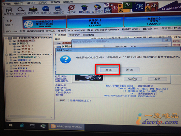Select the 软件(D:) partition block in the disk map

click(x=95, y=23)
